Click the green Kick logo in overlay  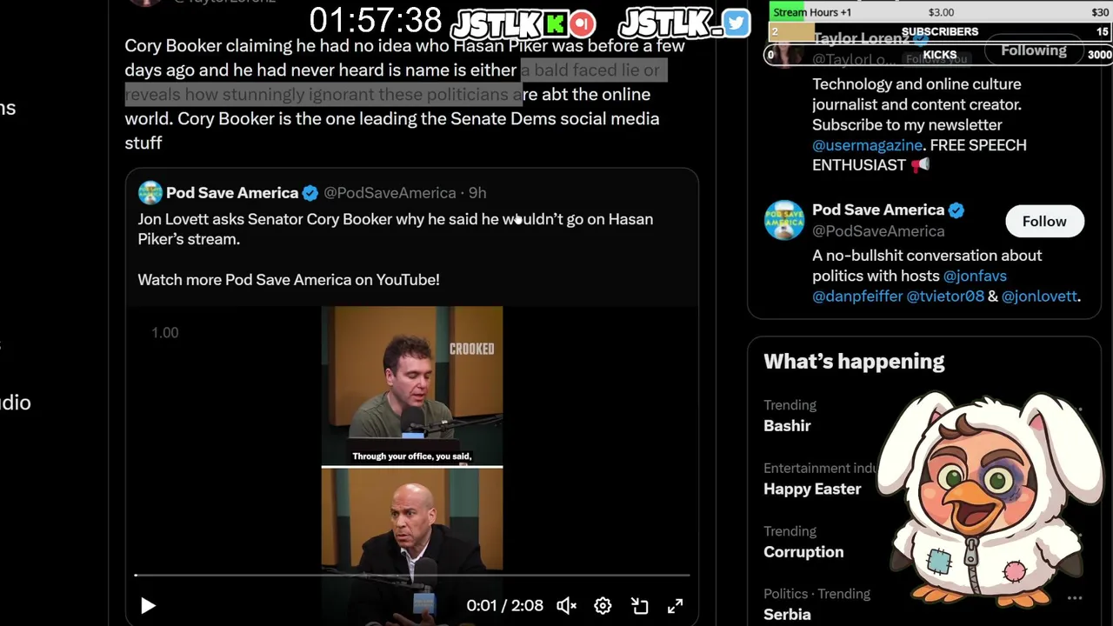(x=555, y=23)
